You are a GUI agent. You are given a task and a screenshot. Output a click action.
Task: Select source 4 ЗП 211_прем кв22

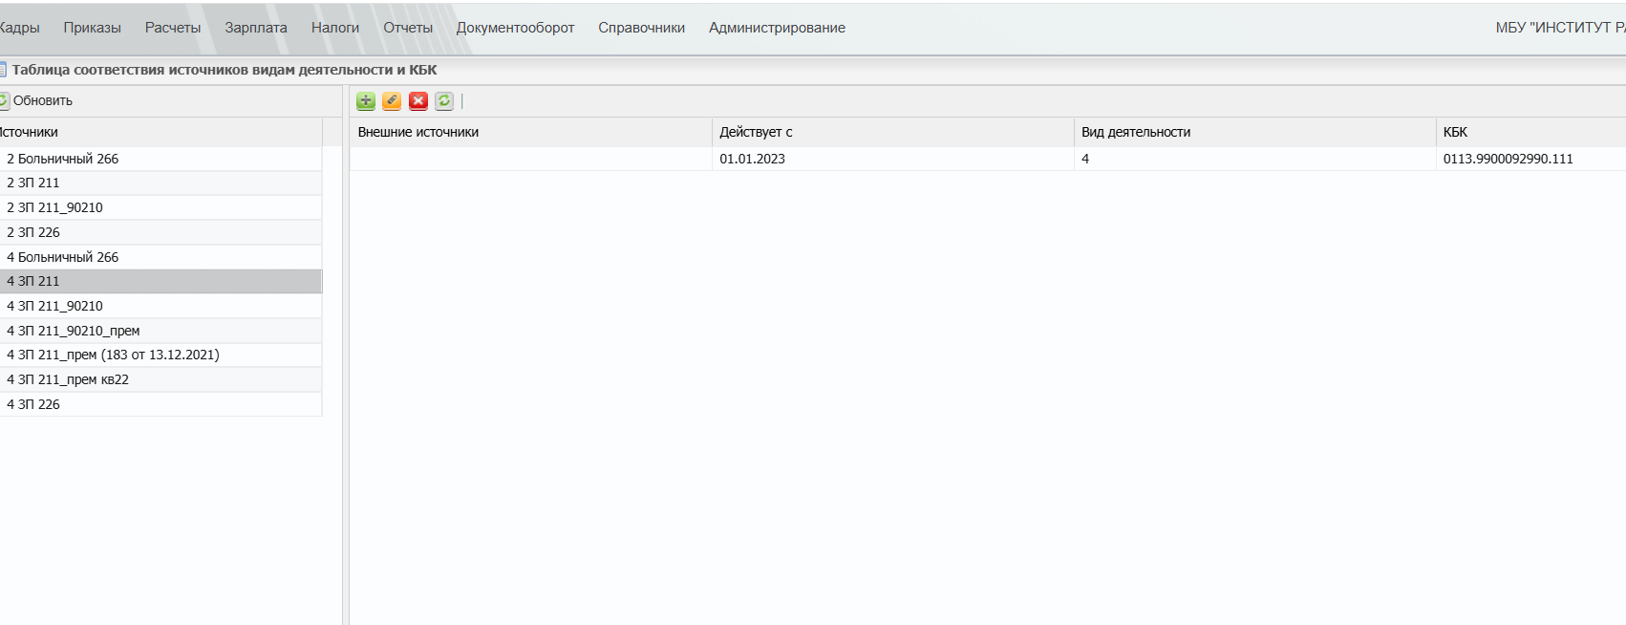click(x=160, y=379)
